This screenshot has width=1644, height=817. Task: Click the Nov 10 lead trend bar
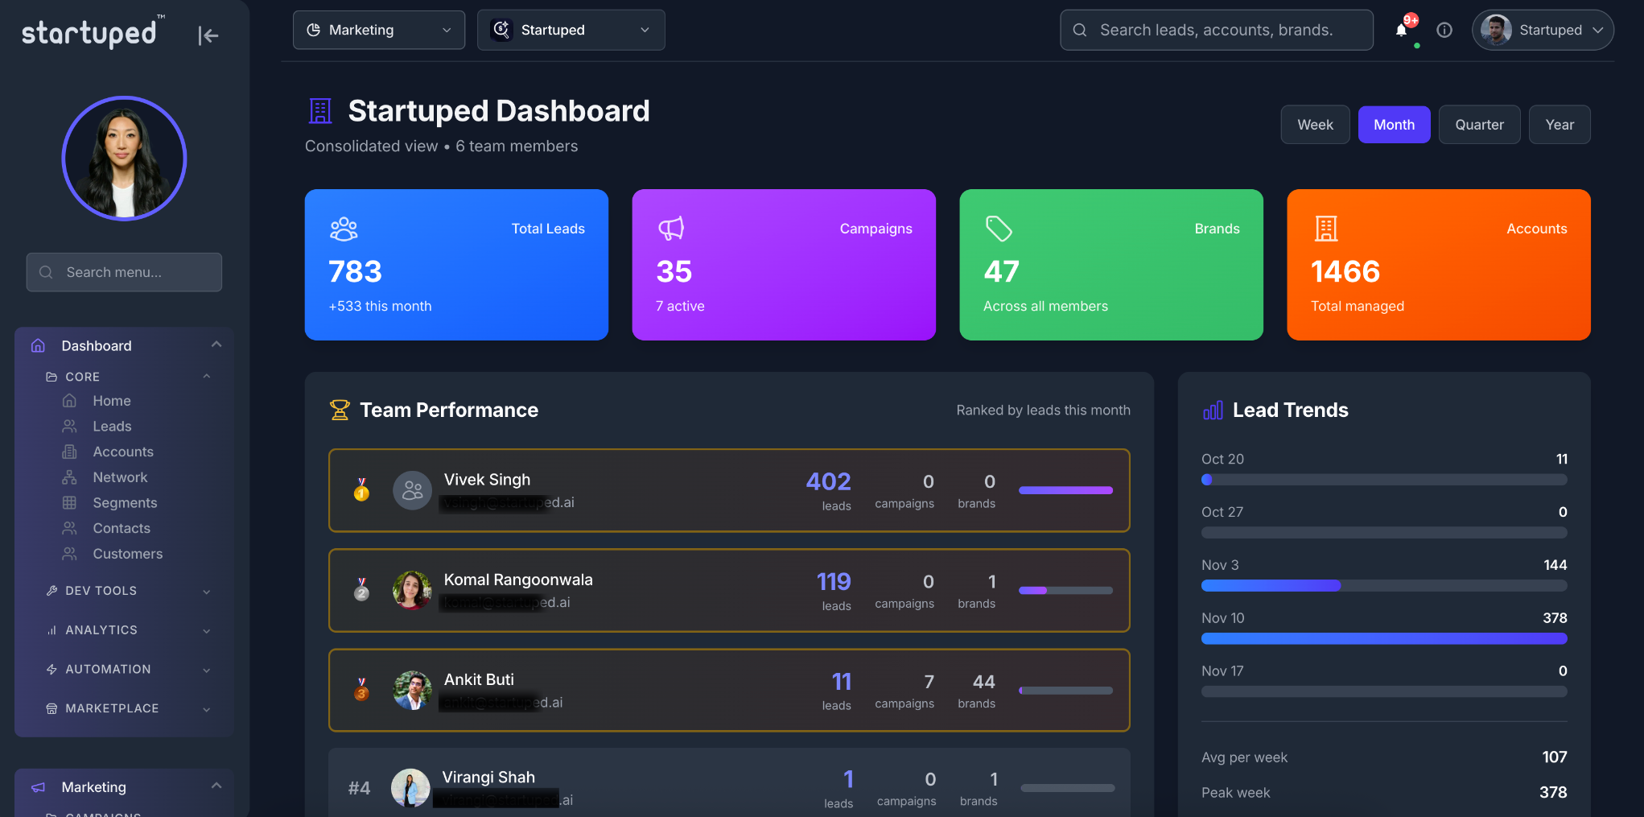1383,638
